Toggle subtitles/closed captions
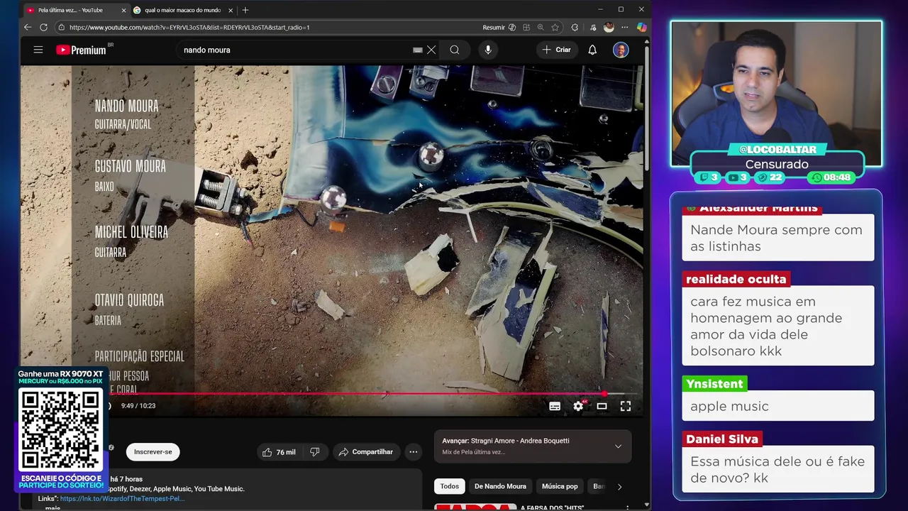The width and height of the screenshot is (908, 511). click(555, 406)
